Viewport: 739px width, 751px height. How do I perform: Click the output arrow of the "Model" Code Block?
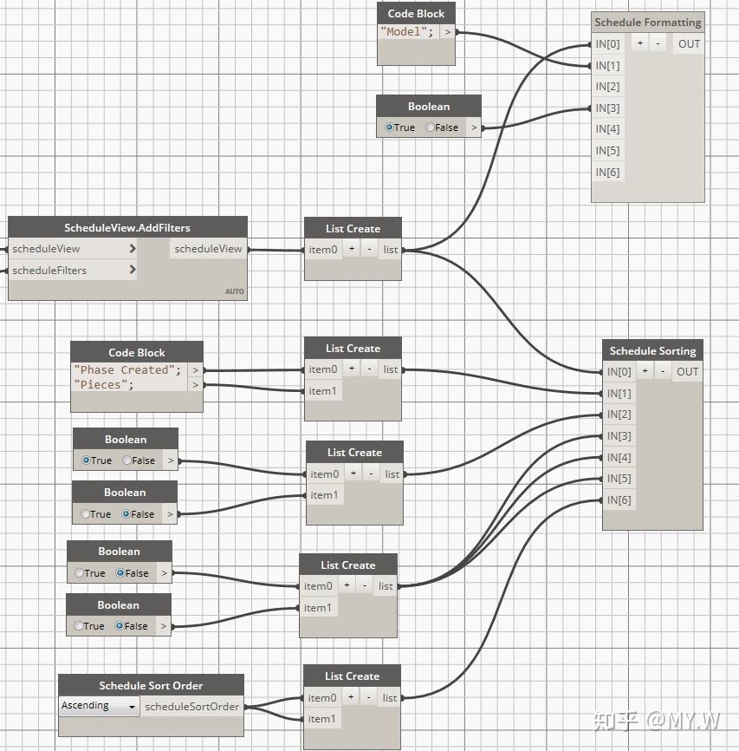coord(447,32)
